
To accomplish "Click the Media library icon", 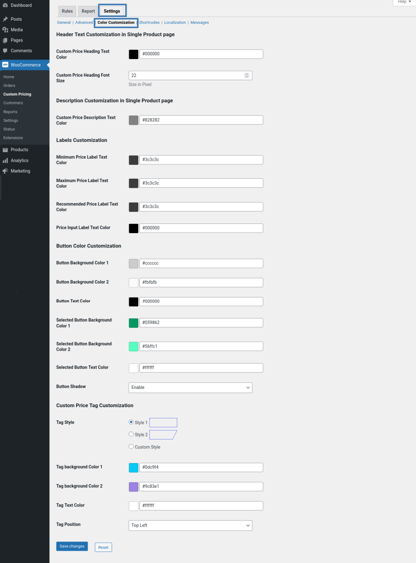I will (5, 30).
